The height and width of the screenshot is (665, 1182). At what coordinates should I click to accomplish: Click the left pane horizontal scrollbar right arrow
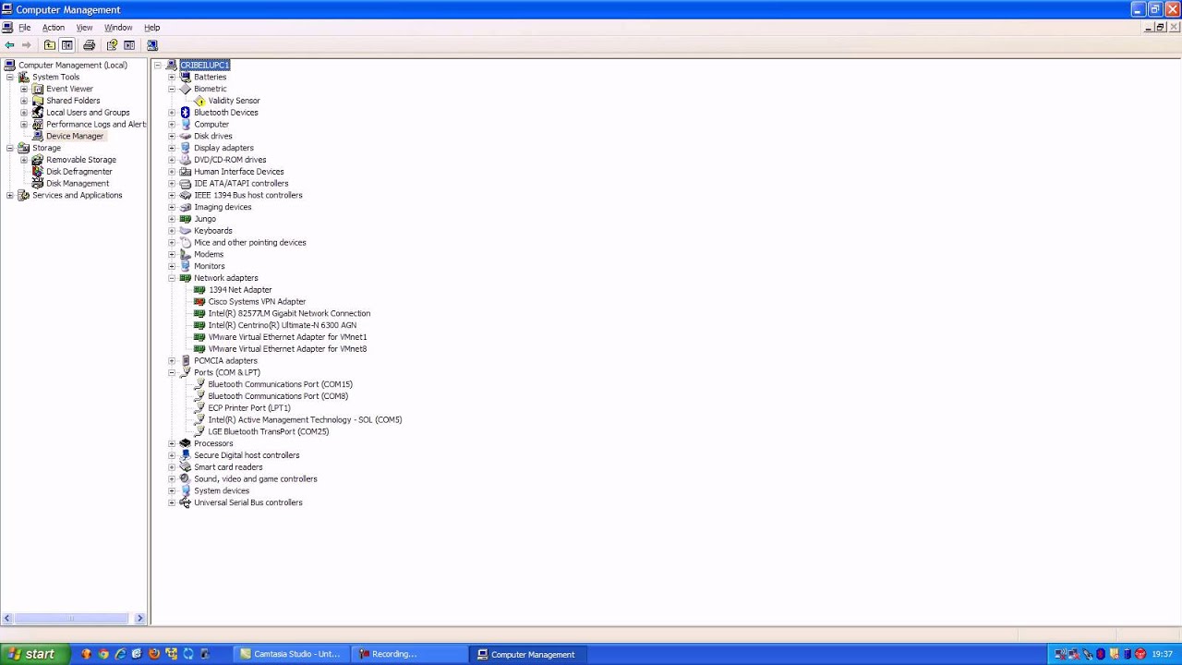click(x=140, y=618)
